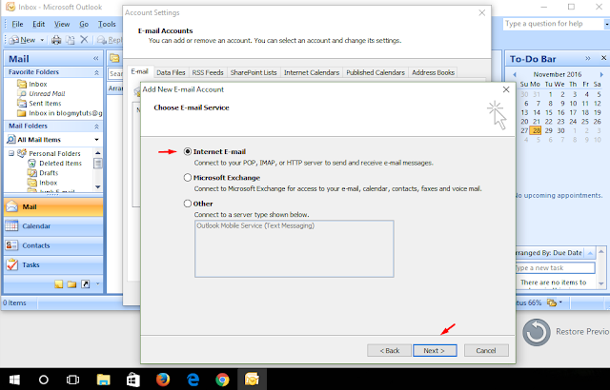The height and width of the screenshot is (390, 610).
Task: Open the Drafts folder
Action: tap(49, 173)
